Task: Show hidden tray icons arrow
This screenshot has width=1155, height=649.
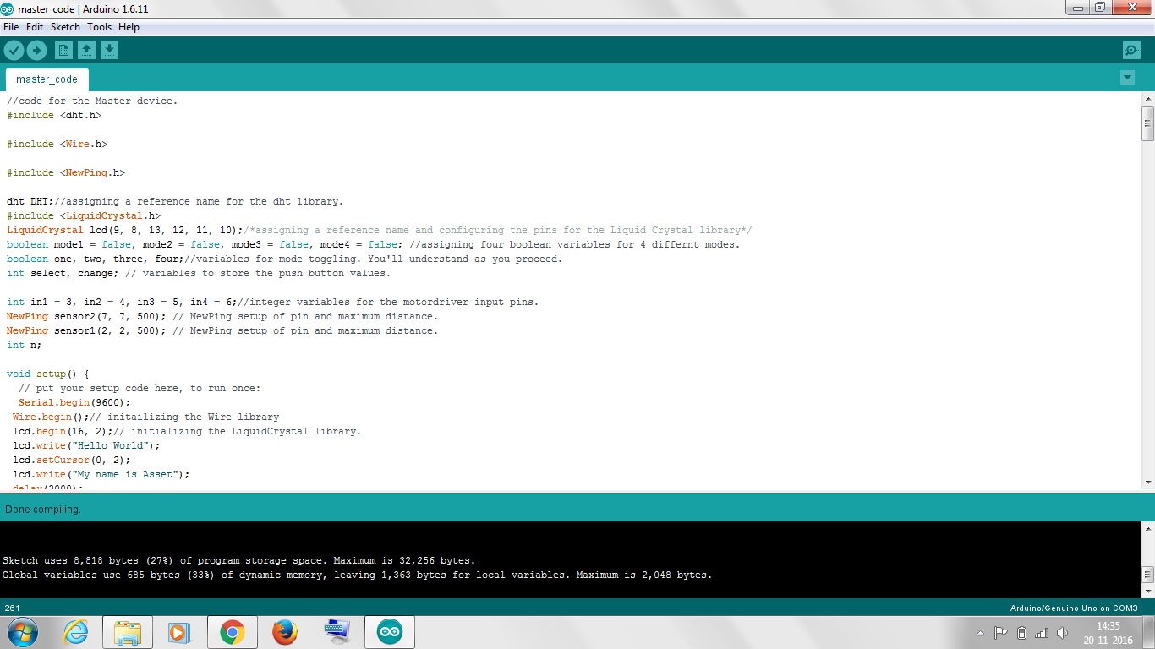Action: (x=980, y=633)
